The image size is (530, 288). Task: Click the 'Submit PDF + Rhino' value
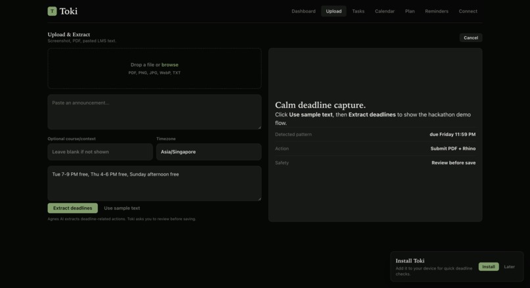453,149
